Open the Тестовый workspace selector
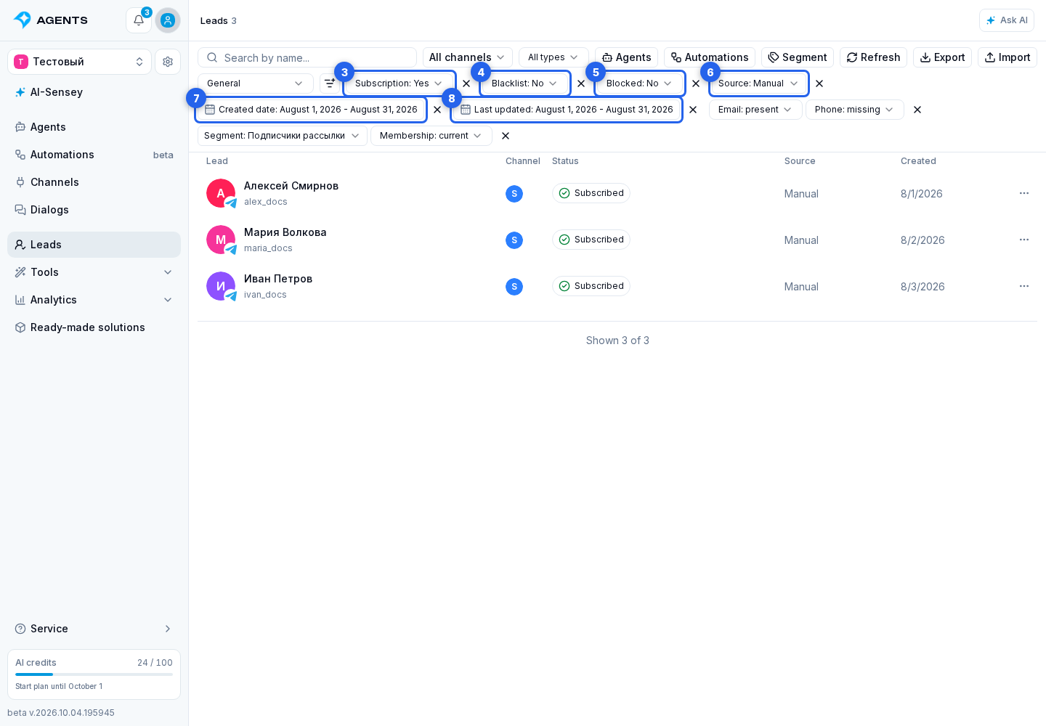The image size is (1046, 726). tap(80, 62)
